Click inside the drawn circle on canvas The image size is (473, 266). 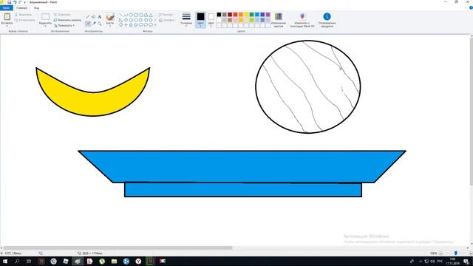[308, 86]
